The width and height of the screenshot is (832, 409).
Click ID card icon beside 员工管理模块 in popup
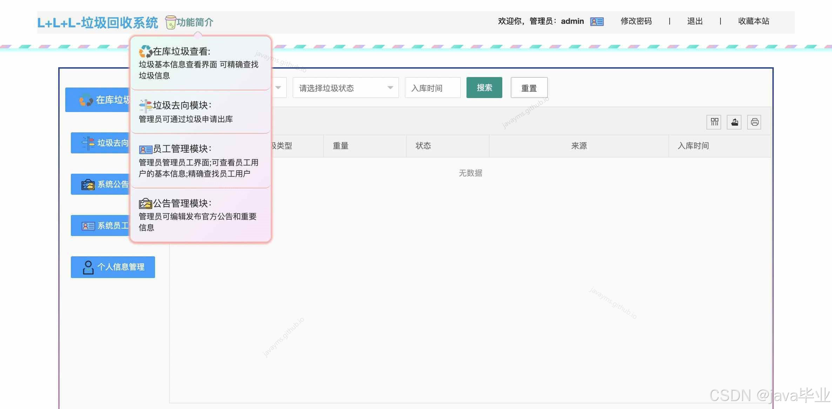coord(146,150)
